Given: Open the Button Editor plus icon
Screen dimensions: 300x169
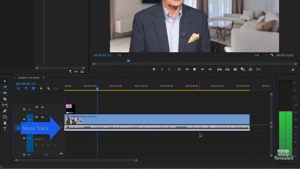Looking at the screenshot, I should click(292, 70).
